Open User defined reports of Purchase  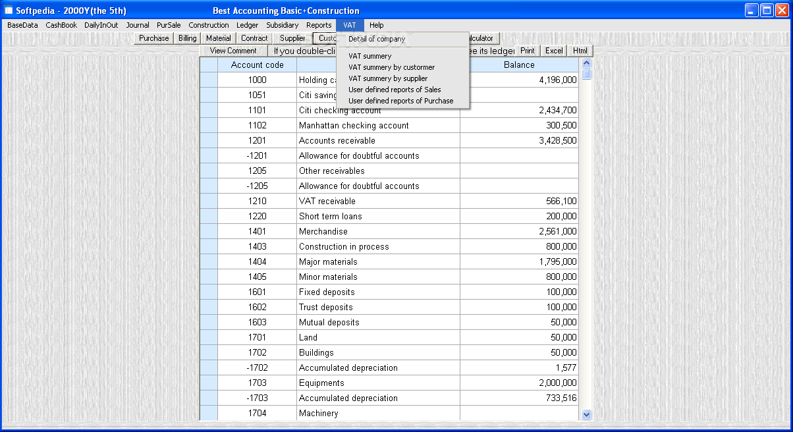point(402,101)
